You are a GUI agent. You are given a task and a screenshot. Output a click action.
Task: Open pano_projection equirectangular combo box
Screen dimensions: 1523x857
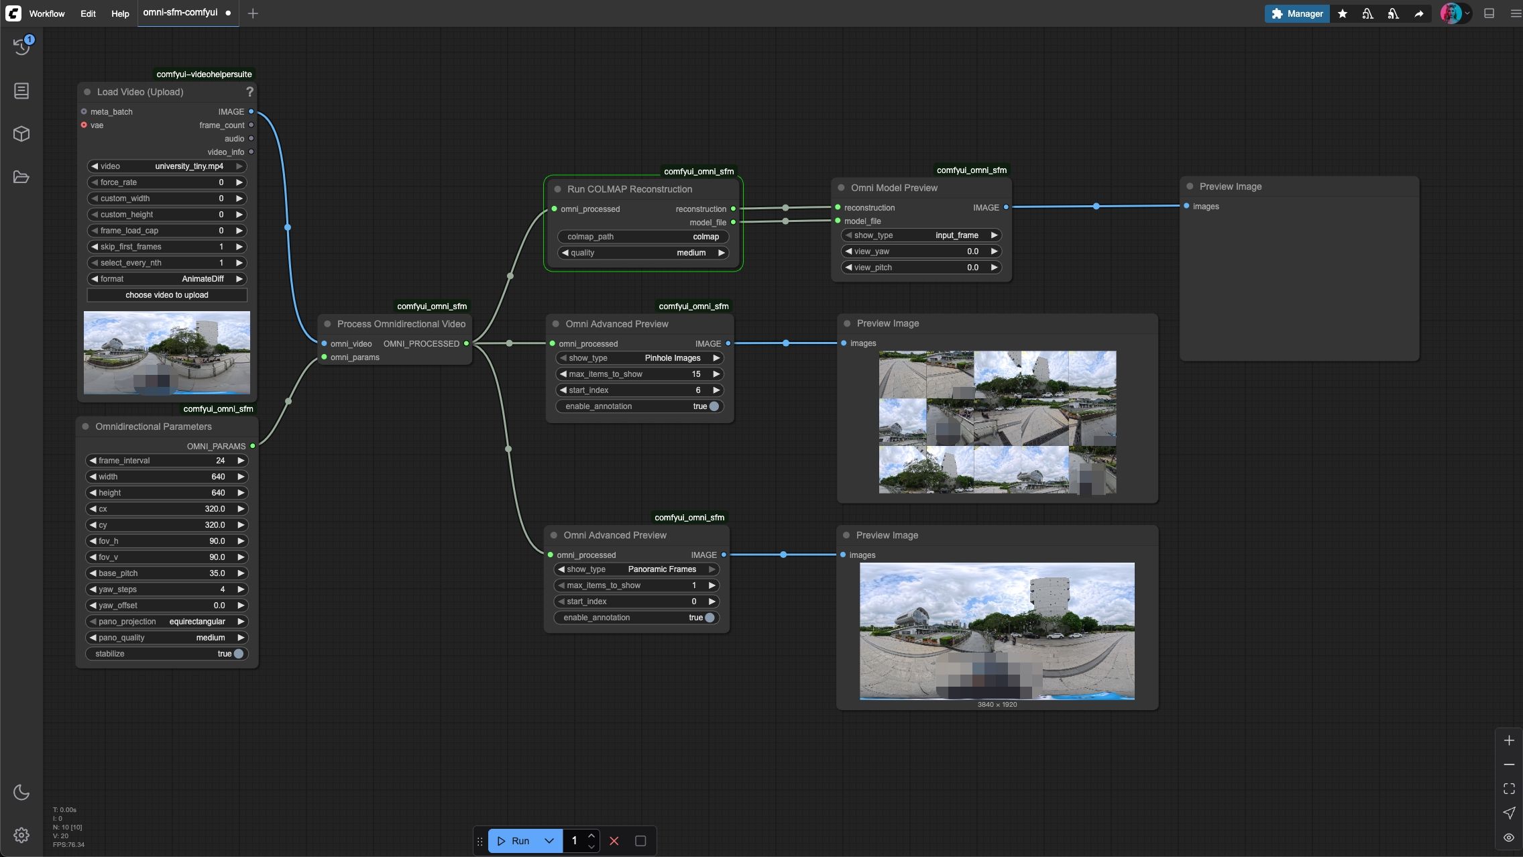point(167,622)
